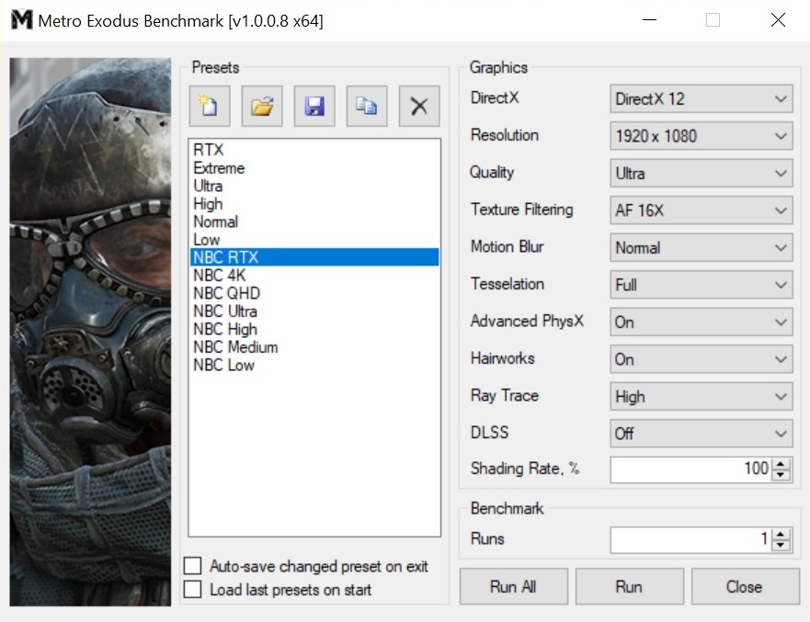Choose the NBC Medium preset

click(x=314, y=347)
